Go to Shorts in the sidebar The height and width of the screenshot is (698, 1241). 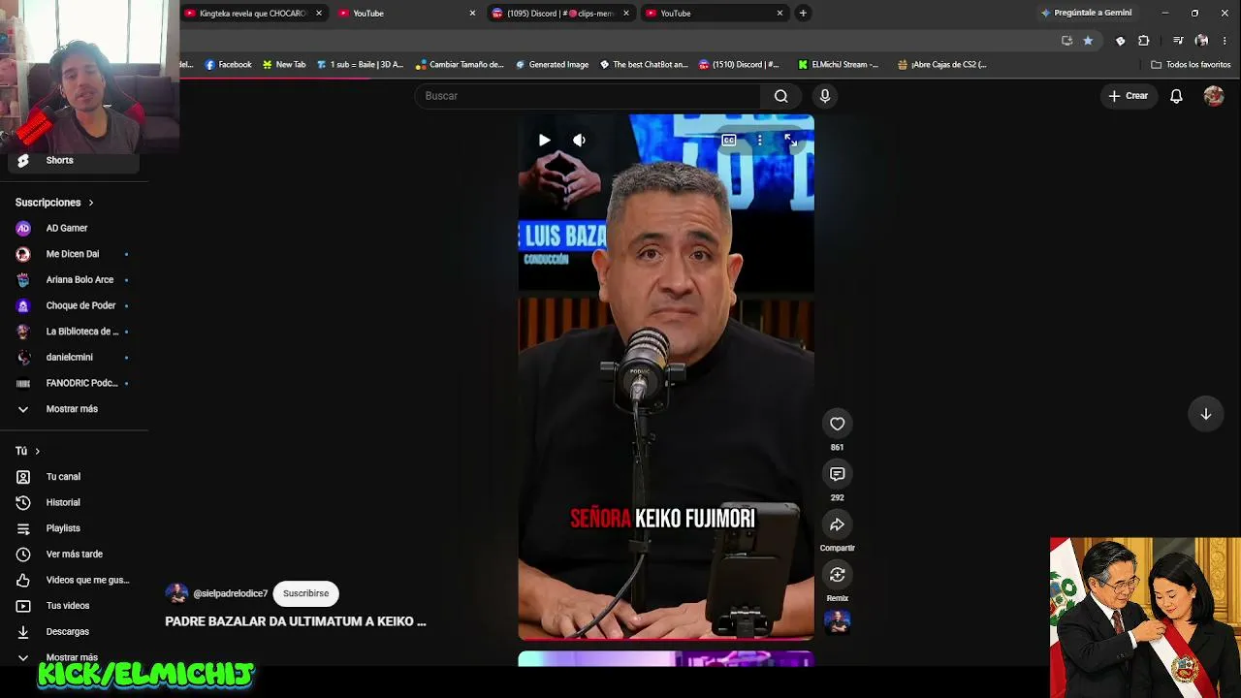(x=74, y=161)
